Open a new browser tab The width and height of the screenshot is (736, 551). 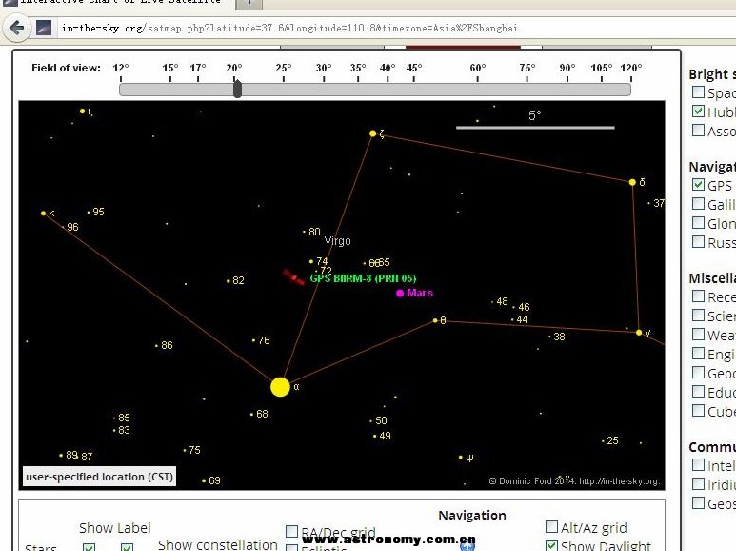249,3
